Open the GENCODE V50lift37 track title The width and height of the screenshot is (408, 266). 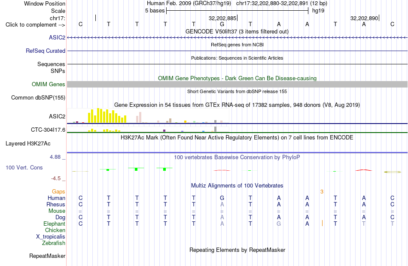(237, 31)
